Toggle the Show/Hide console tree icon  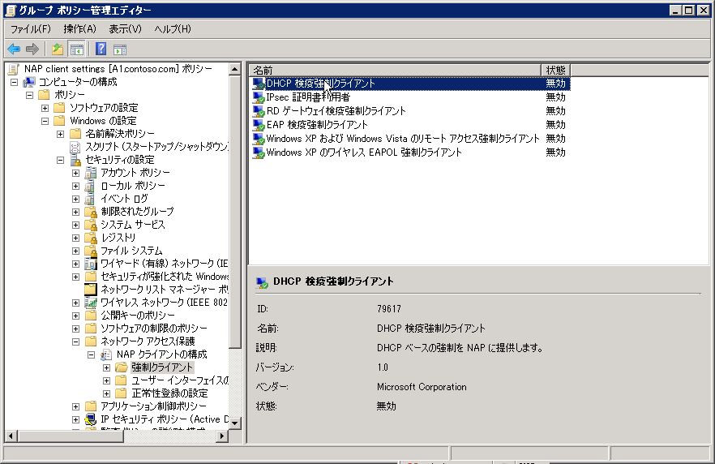pyautogui.click(x=76, y=49)
